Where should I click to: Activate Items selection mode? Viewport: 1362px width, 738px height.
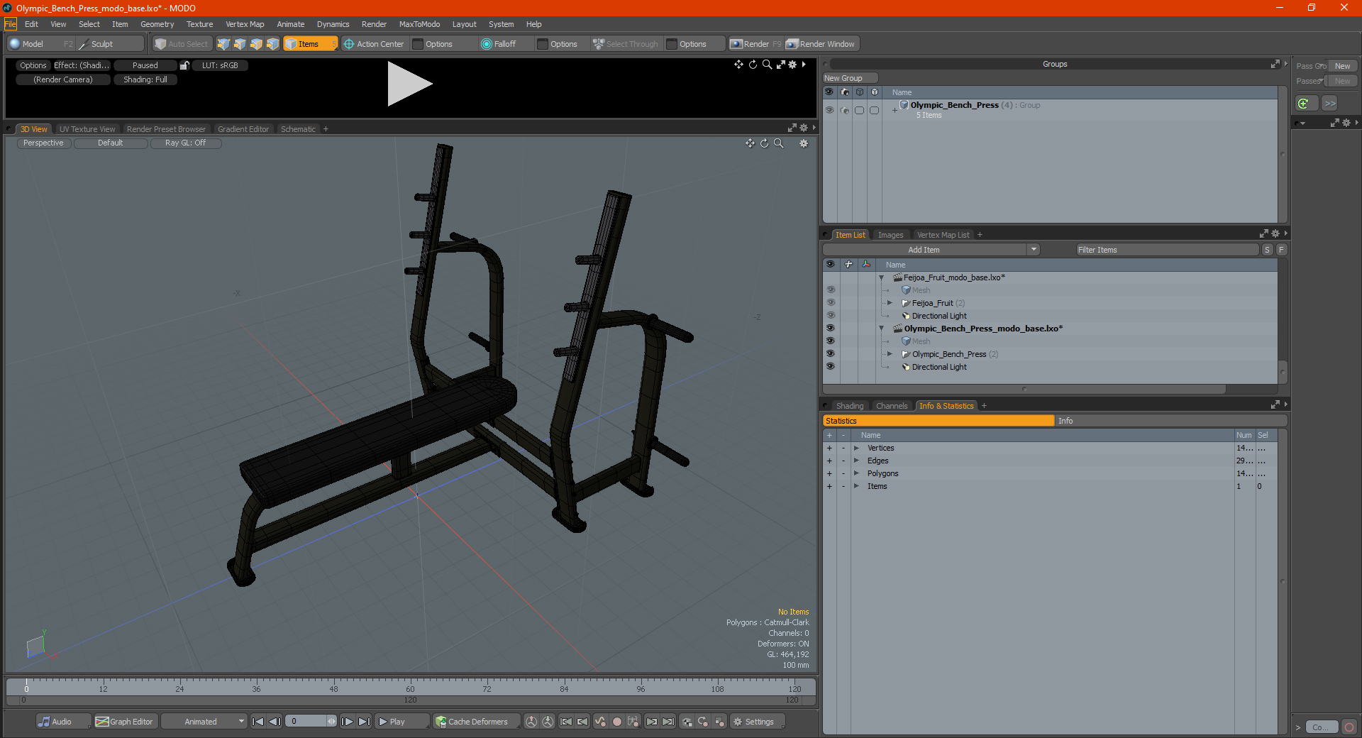310,44
